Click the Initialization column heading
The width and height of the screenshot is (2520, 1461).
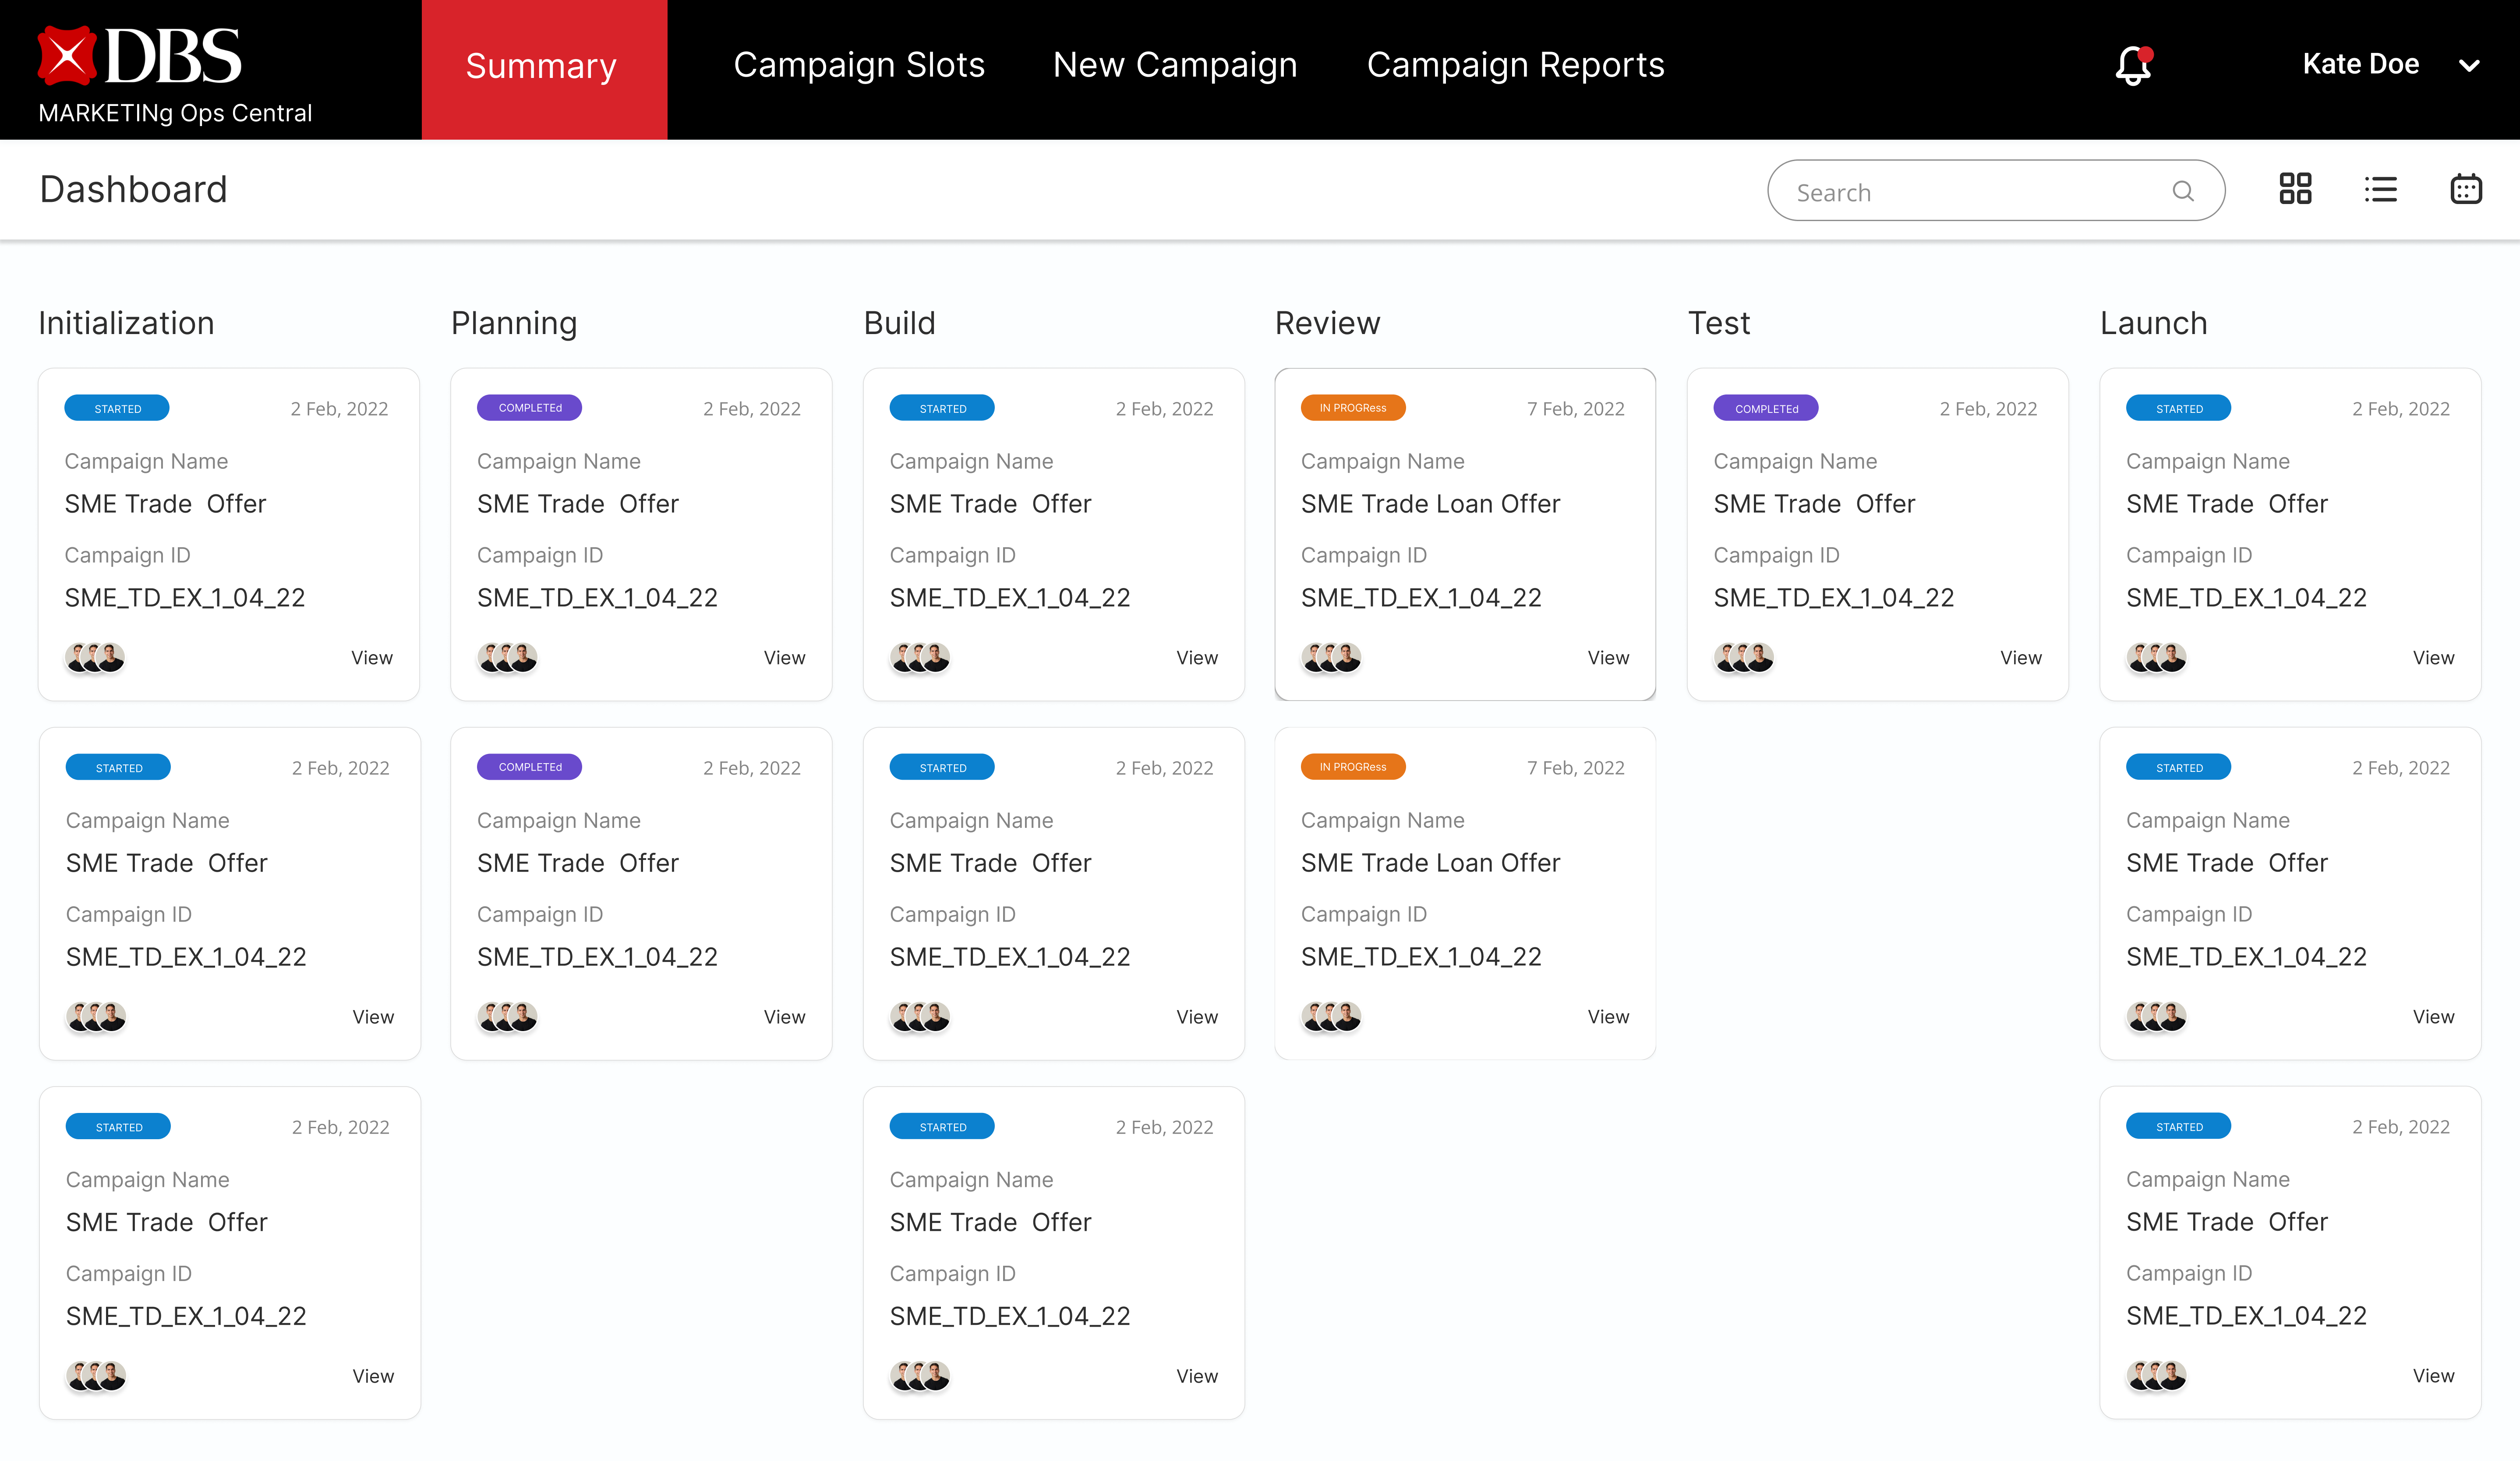coord(126,323)
